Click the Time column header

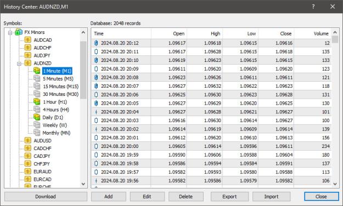click(x=121, y=33)
